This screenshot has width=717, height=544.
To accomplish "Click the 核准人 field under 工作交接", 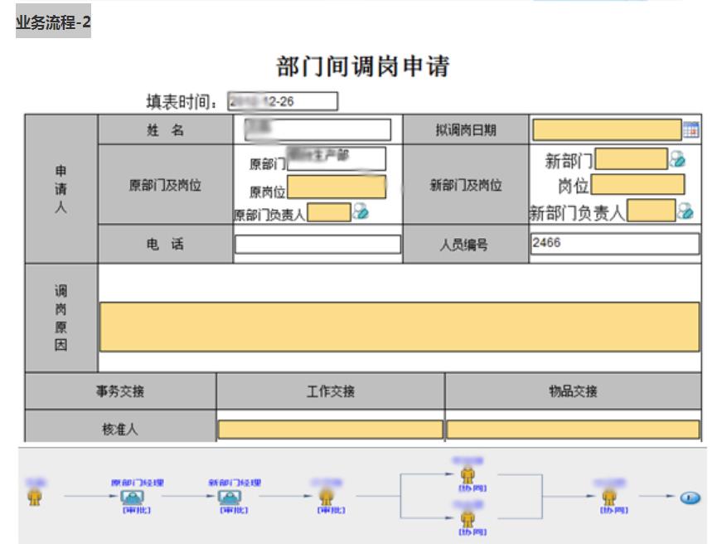I will 330,430.
